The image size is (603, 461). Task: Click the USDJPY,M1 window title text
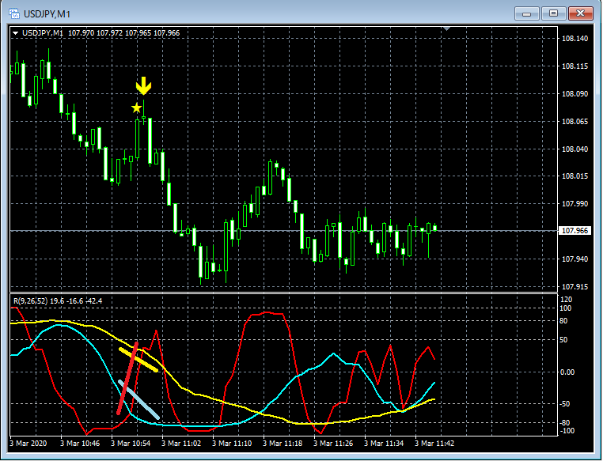pyautogui.click(x=47, y=14)
